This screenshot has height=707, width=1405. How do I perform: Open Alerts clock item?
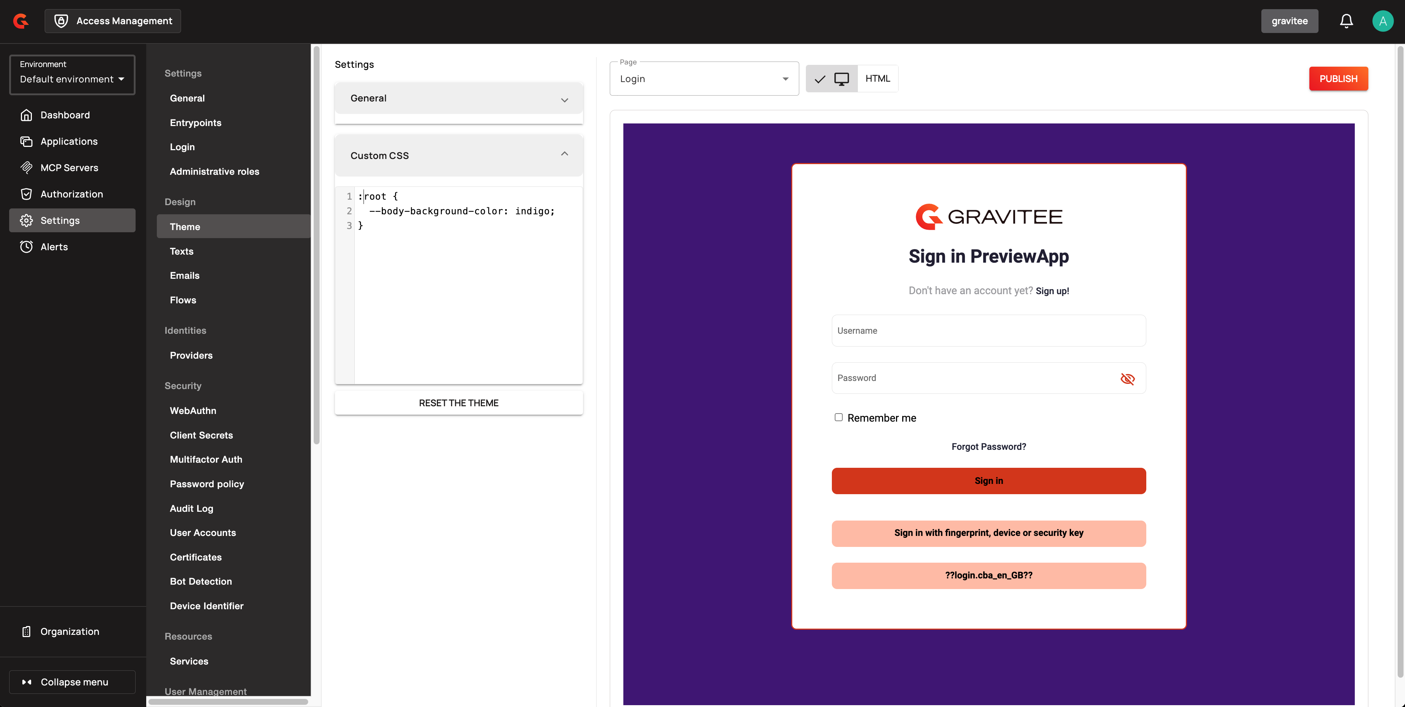coord(54,247)
